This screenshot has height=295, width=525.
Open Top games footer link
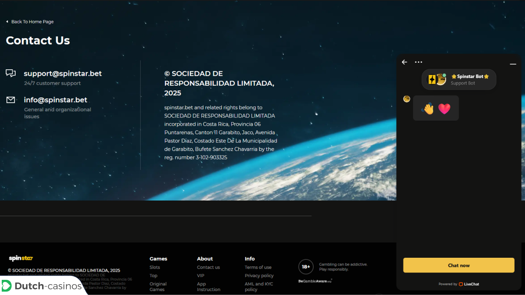tap(154, 276)
